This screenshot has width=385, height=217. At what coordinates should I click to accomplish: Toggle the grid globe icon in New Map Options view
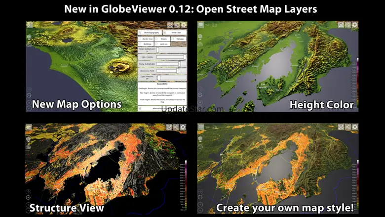(x=29, y=44)
